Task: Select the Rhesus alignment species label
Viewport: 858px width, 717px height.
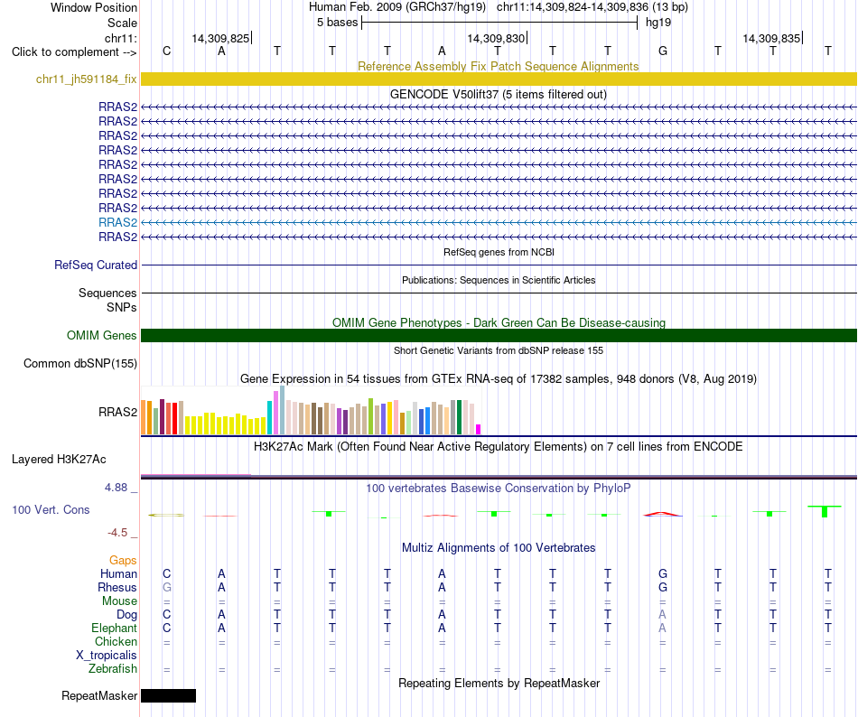Action: point(117,587)
